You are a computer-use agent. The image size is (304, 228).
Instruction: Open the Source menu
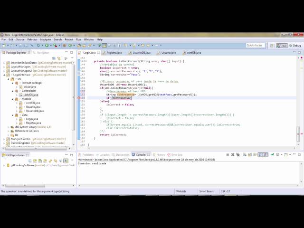20,39
